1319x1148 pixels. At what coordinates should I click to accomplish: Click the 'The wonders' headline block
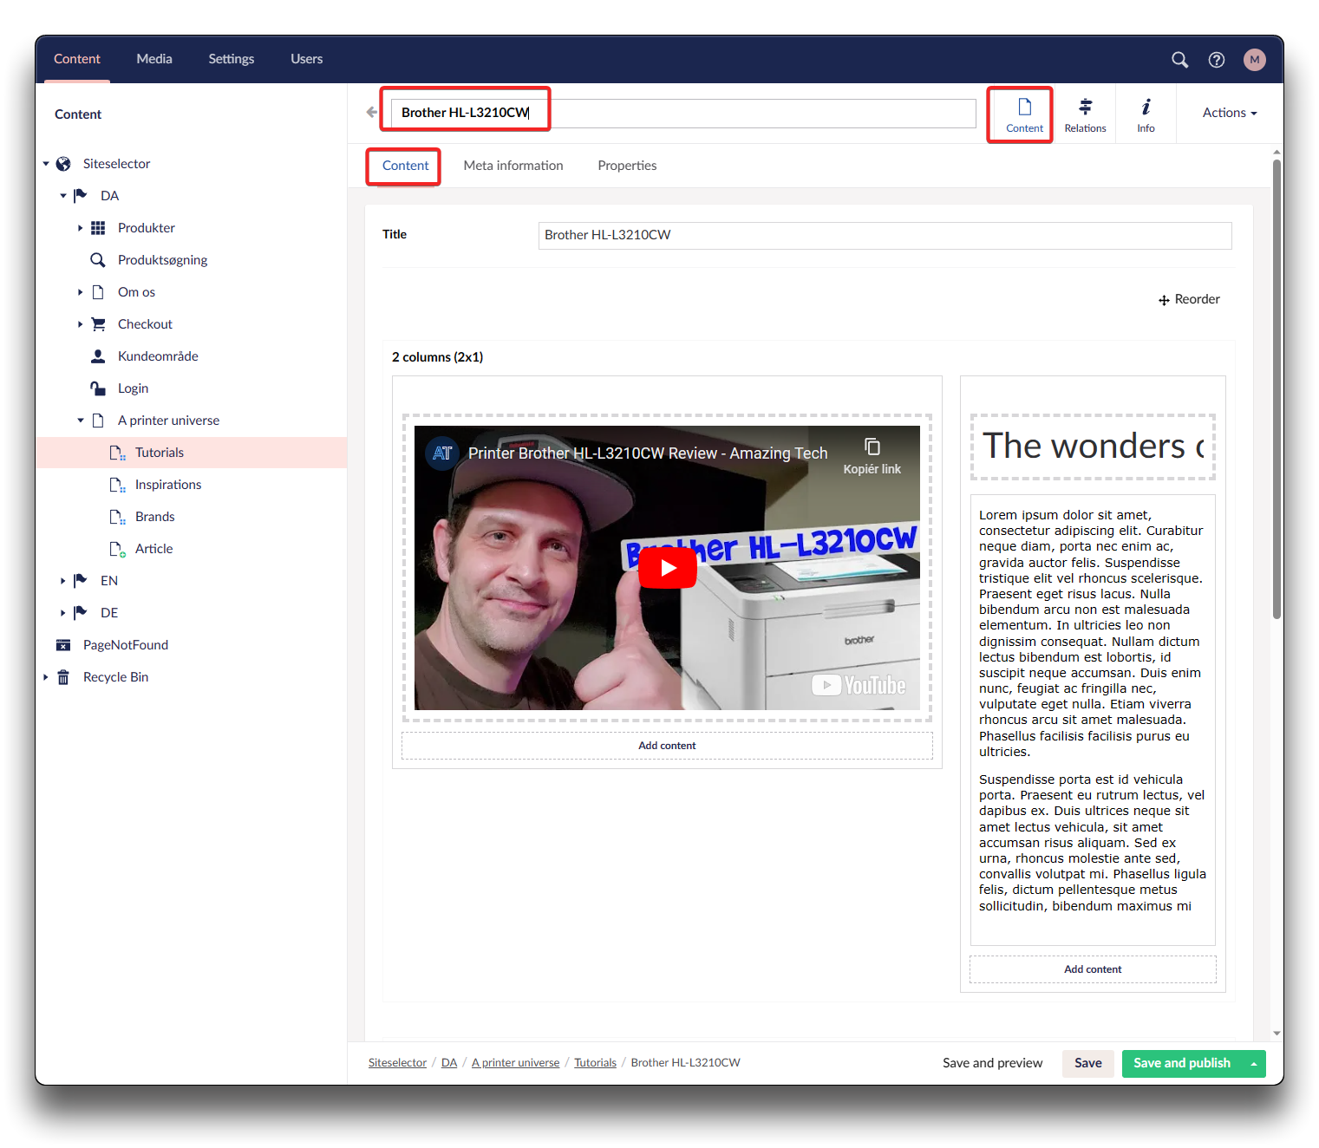click(1093, 447)
